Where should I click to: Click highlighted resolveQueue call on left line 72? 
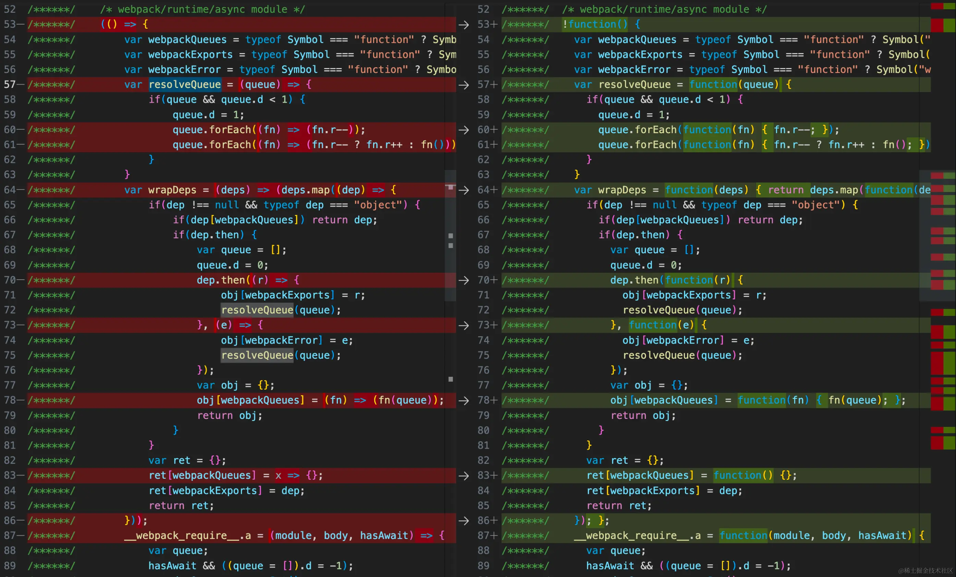click(x=257, y=310)
